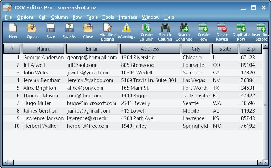Open the Options menu

coord(25,17)
